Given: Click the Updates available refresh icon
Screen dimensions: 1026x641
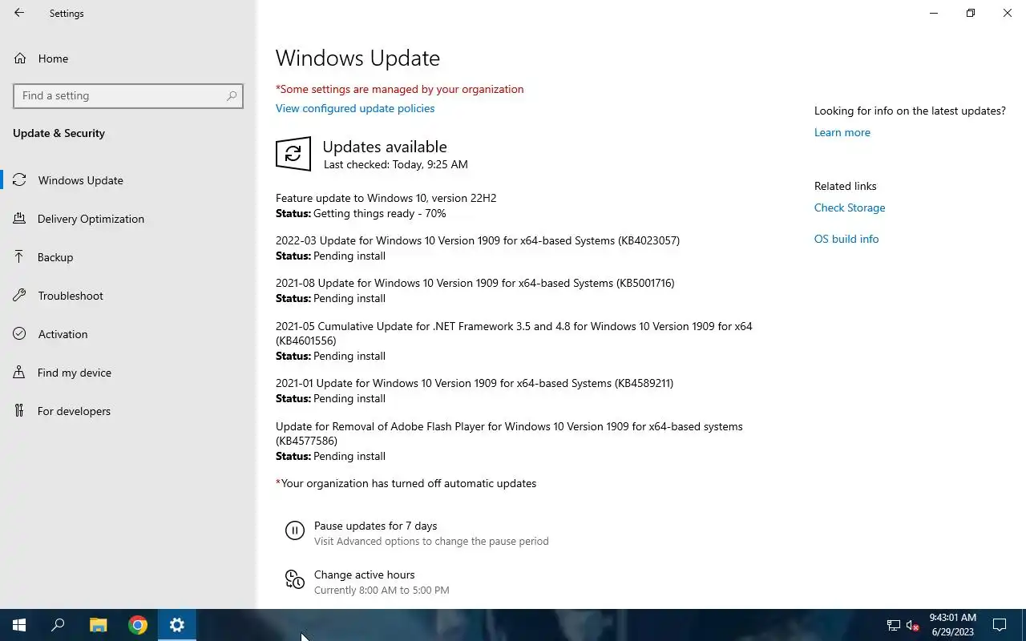Looking at the screenshot, I should [x=293, y=153].
